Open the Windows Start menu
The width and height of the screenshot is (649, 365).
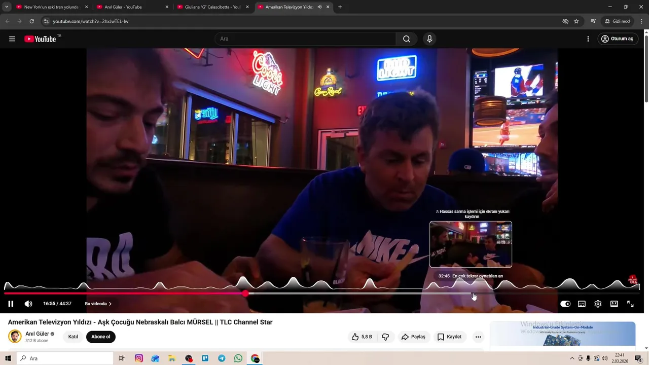pos(8,358)
